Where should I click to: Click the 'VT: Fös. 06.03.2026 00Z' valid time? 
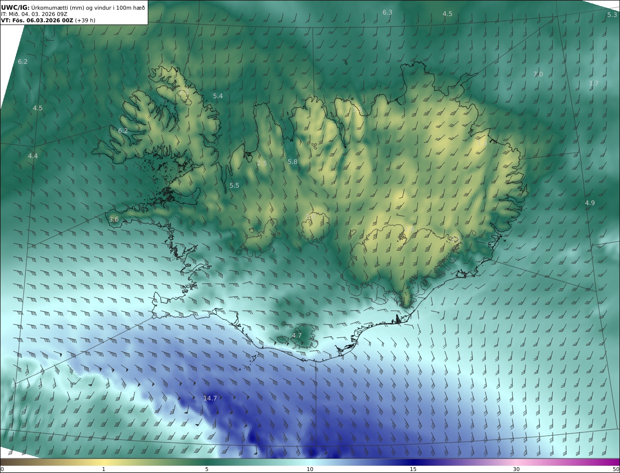pos(37,20)
